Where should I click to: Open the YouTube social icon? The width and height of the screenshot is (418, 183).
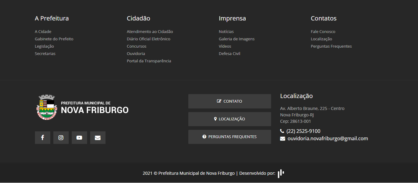coord(79,138)
